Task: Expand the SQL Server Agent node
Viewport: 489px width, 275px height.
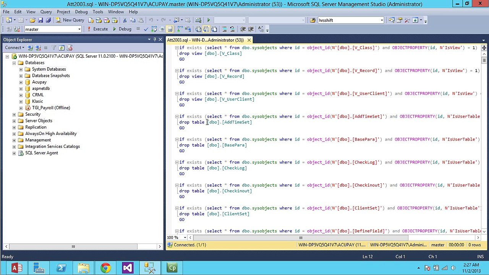Action: [14, 153]
